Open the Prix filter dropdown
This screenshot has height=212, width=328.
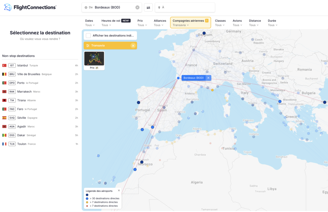coord(142,23)
